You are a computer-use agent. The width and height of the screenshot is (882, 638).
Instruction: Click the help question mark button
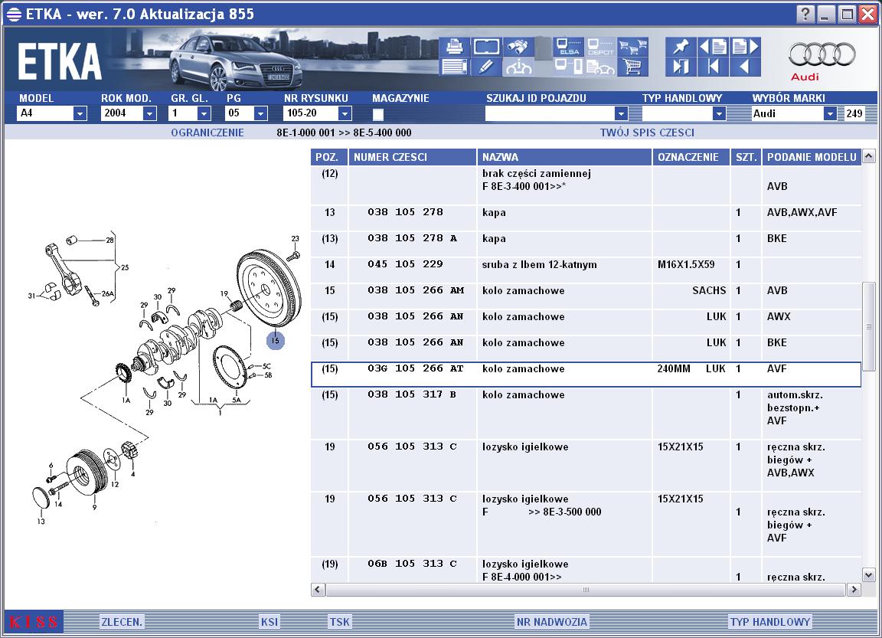805,14
